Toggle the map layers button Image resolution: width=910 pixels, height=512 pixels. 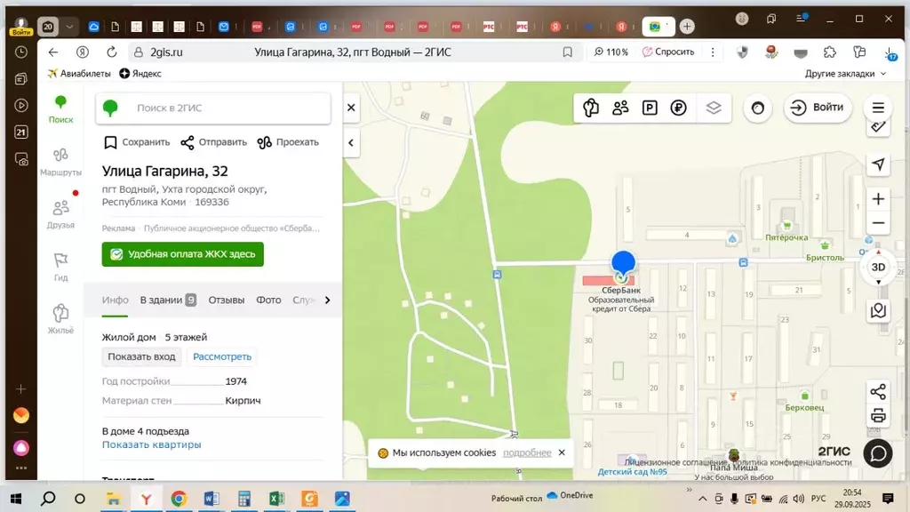pos(714,108)
